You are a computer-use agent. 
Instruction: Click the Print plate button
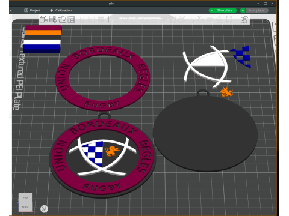256,10
